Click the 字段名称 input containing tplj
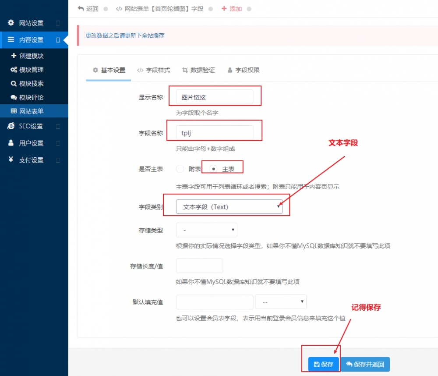 pos(215,133)
